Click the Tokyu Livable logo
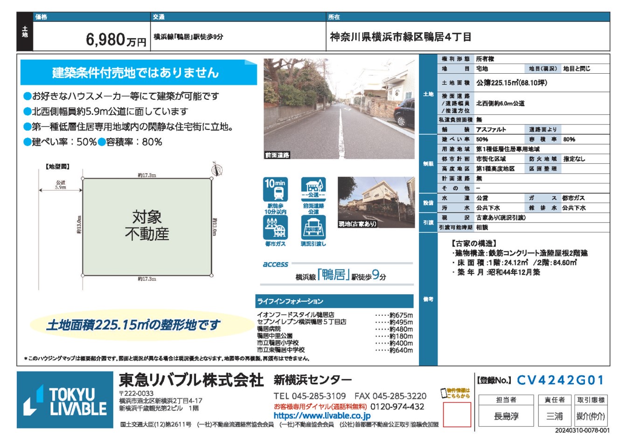 tap(65, 401)
